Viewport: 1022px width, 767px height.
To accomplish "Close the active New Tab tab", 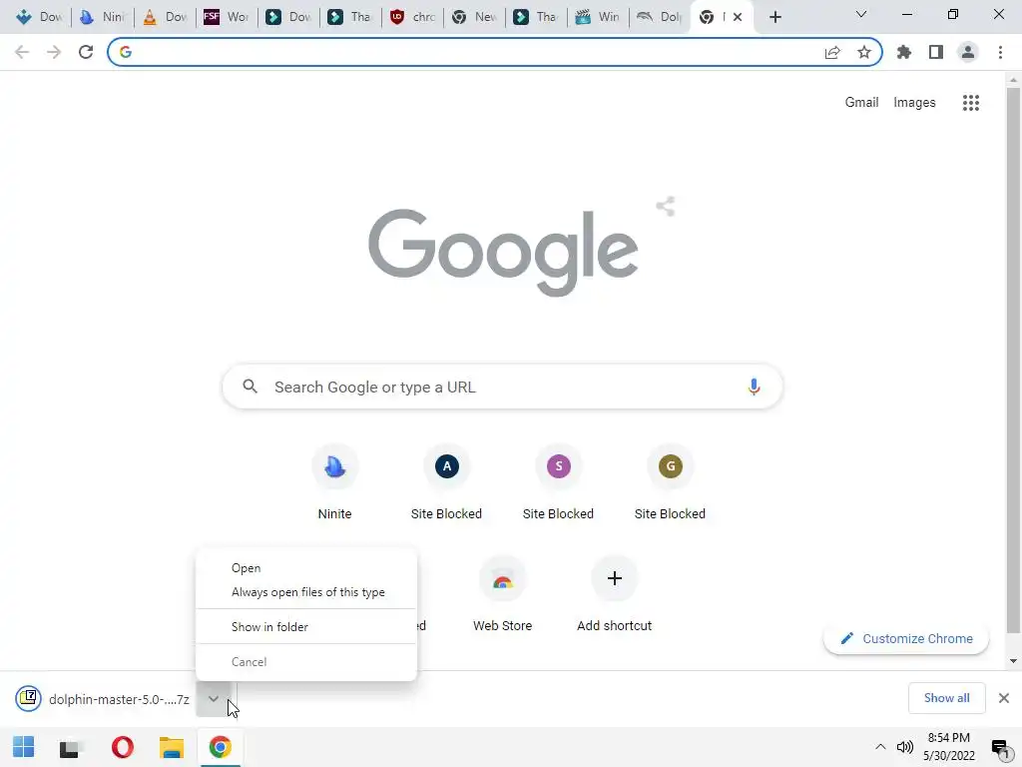I will pyautogui.click(x=738, y=17).
